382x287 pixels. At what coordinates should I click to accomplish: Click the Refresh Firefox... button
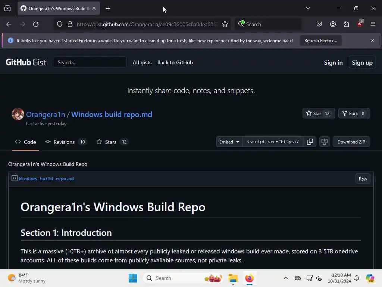click(320, 40)
